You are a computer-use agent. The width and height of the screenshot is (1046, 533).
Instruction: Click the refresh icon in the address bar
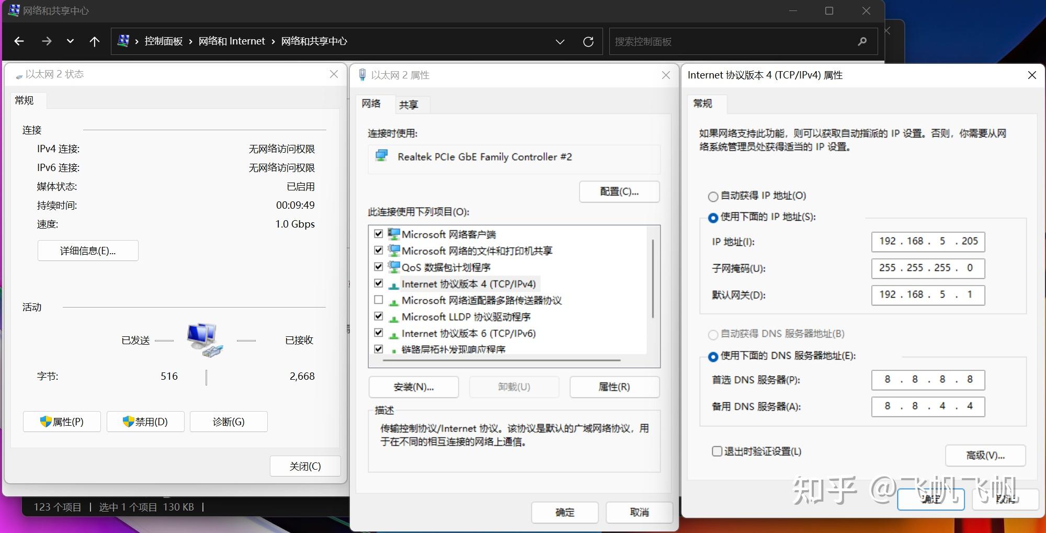click(589, 41)
